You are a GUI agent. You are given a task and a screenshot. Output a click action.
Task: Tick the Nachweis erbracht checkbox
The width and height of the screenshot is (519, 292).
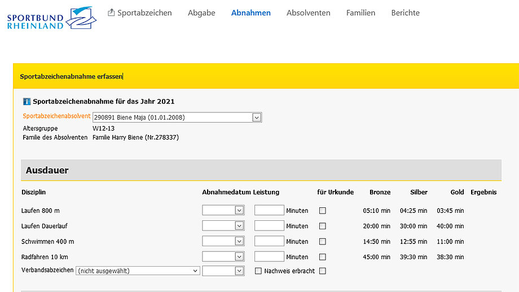pos(258,271)
